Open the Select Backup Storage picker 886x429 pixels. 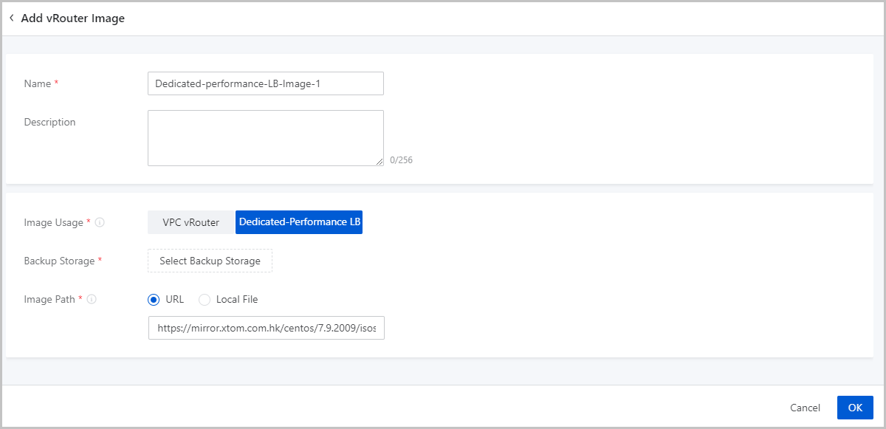point(210,261)
